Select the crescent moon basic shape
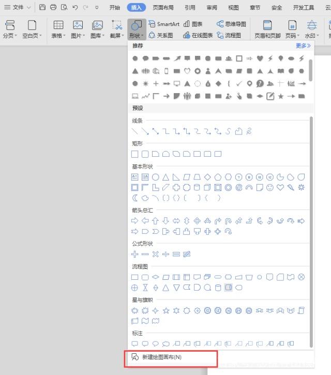331x375 pixels. (135, 198)
